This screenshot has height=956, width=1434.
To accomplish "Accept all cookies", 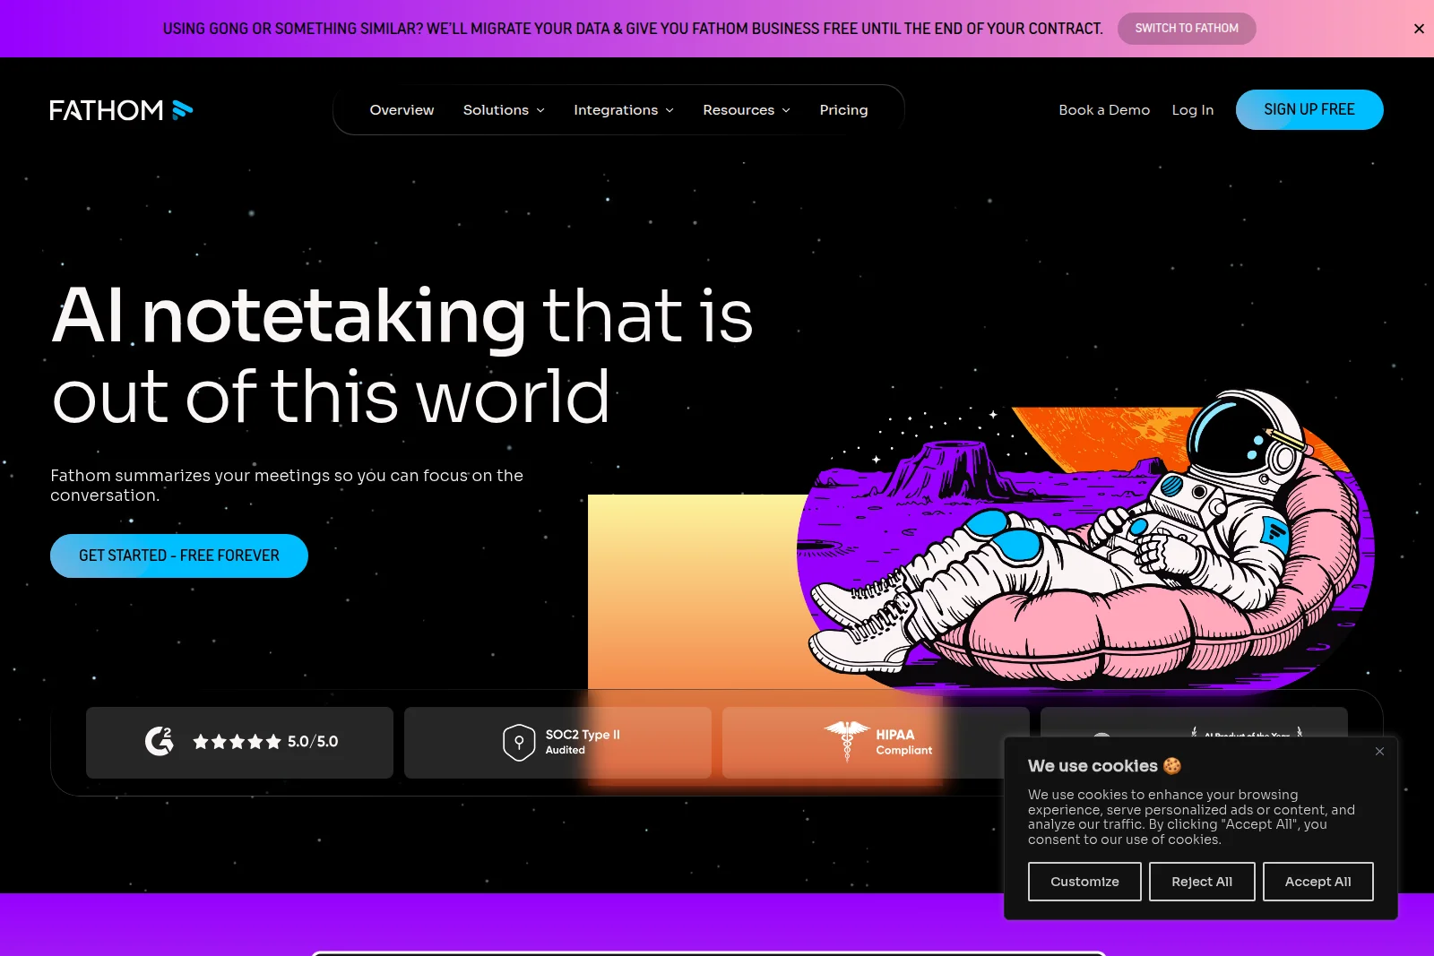I will [x=1317, y=881].
